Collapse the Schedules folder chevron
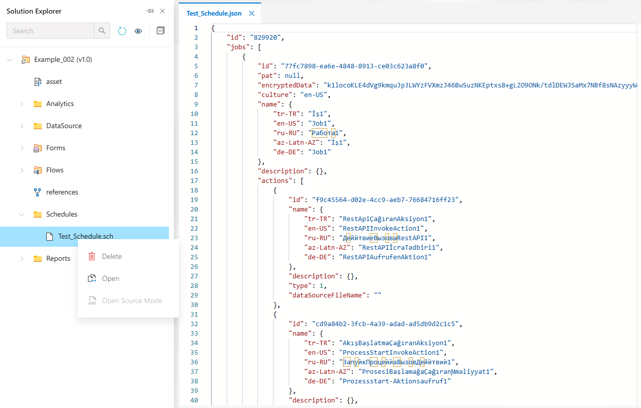Screen dimensions: 641x408 [x=22, y=215]
